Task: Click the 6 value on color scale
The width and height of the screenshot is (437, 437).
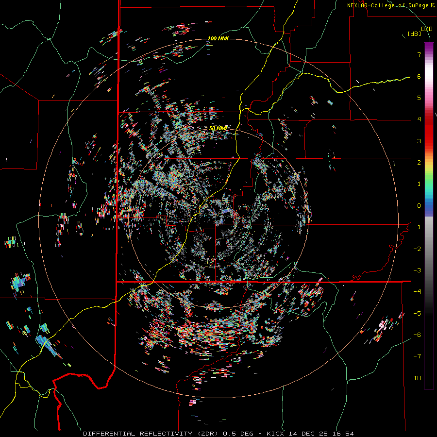Action: coord(419,76)
